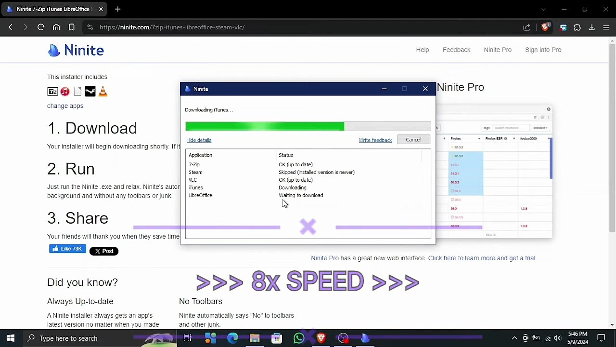The height and width of the screenshot is (347, 616).
Task: Click the X Post button
Action: pyautogui.click(x=103, y=251)
